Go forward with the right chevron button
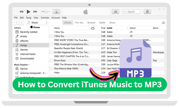 (x=21, y=23)
